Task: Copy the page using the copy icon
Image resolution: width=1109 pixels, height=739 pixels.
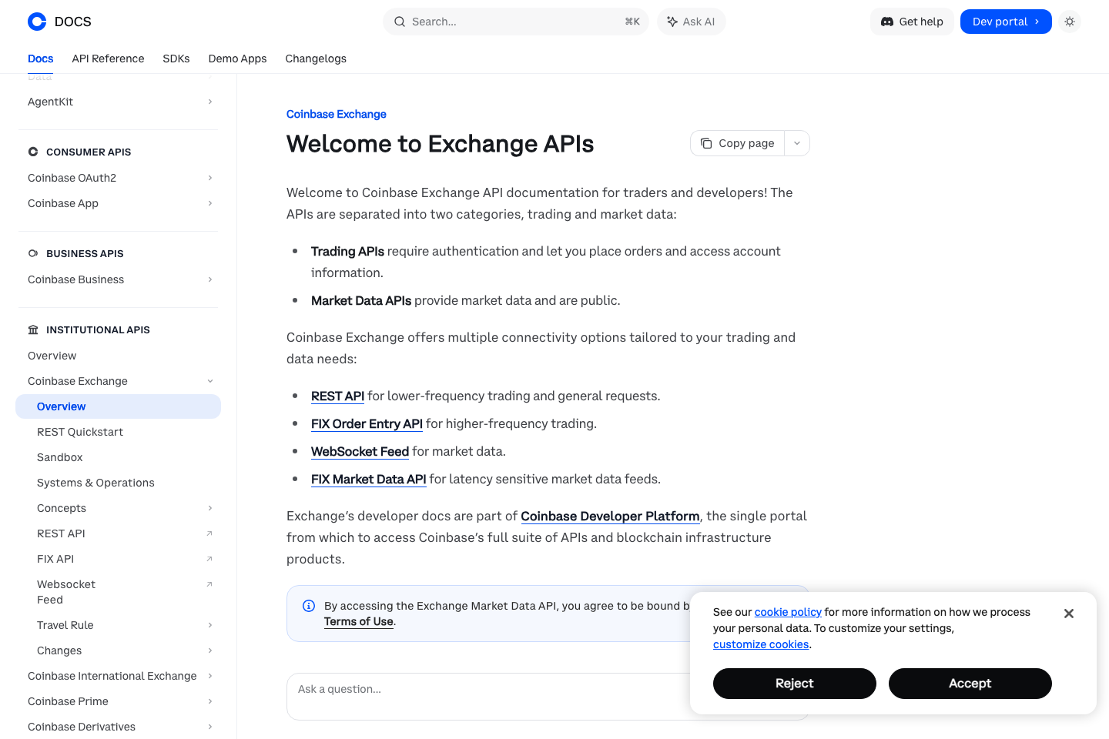Action: tap(706, 143)
